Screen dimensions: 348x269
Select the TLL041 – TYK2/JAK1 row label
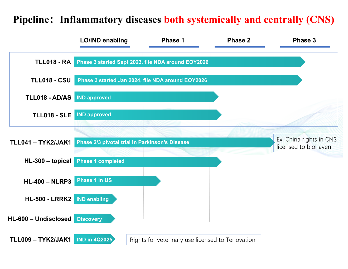[x=41, y=143]
